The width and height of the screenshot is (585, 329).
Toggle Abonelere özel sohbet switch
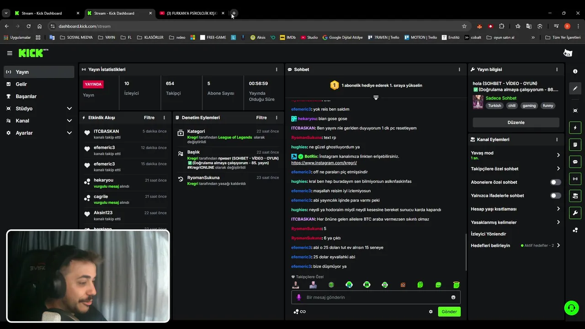pyautogui.click(x=555, y=182)
